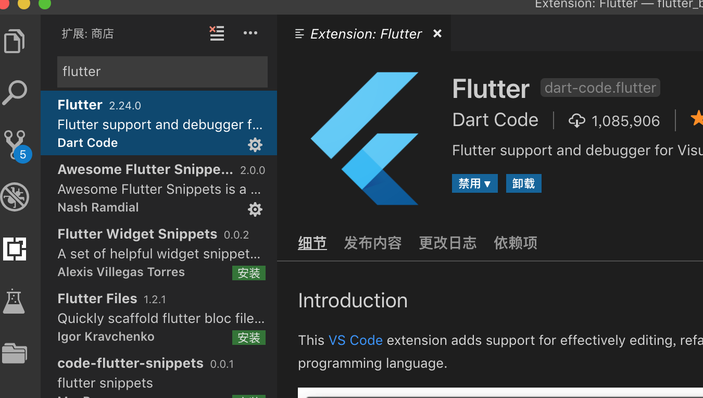Click the Flutter logo image
This screenshot has height=398, width=703.
(x=365, y=138)
